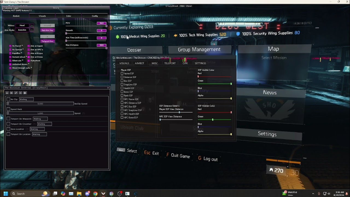Image resolution: width=350 pixels, height=197 pixels.
Task: Disable Rapidfire checkbox in Iniuria
Action: point(10,53)
